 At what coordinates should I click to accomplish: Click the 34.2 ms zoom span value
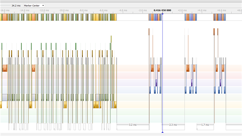[x=16, y=6]
